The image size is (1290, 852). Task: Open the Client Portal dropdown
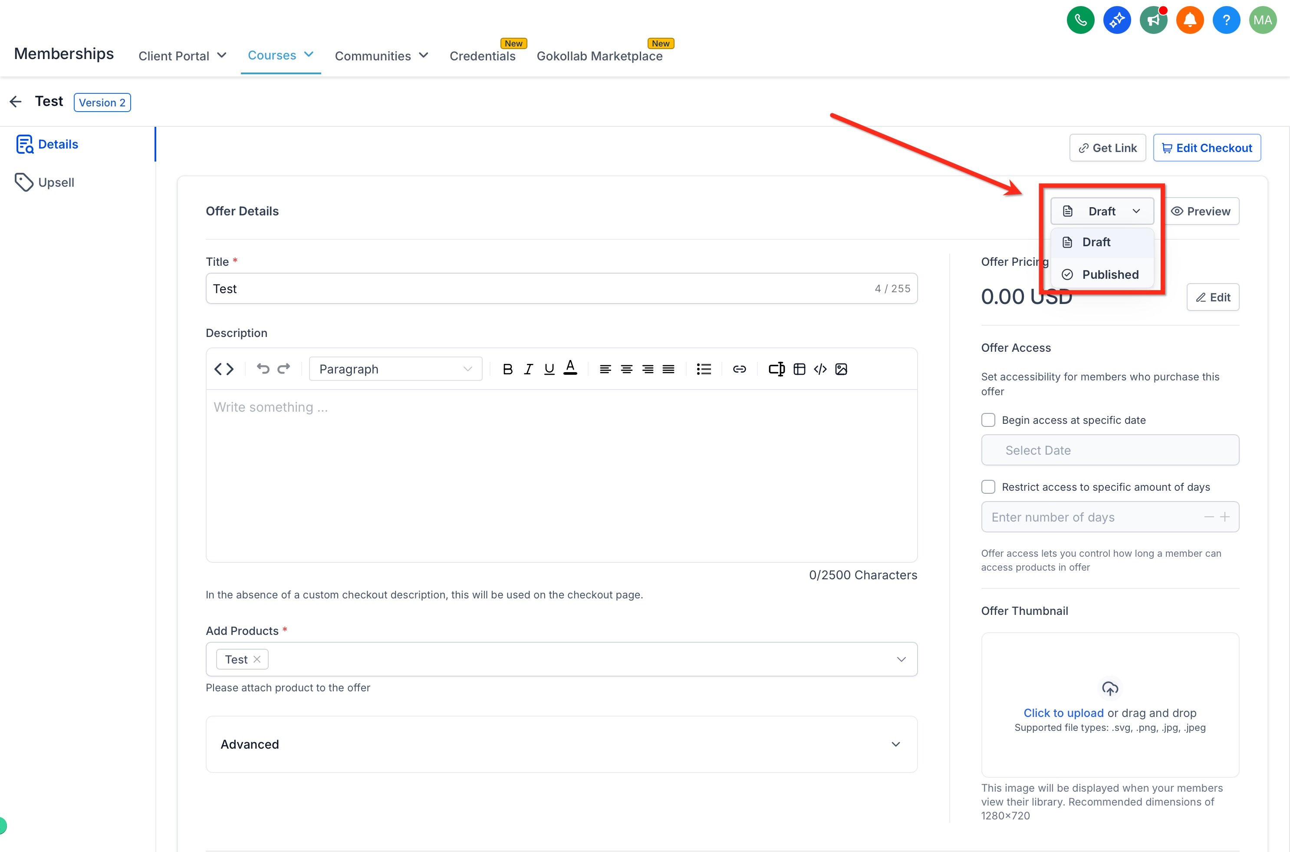(182, 56)
